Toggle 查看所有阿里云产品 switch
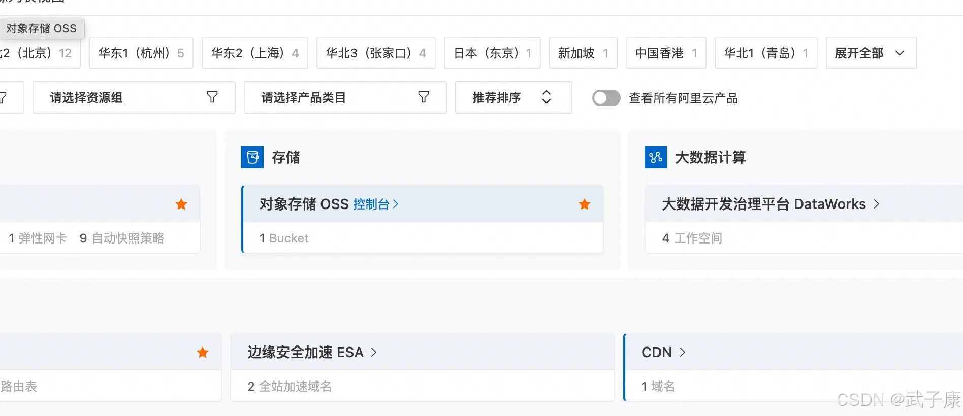This screenshot has width=963, height=416. click(x=606, y=98)
